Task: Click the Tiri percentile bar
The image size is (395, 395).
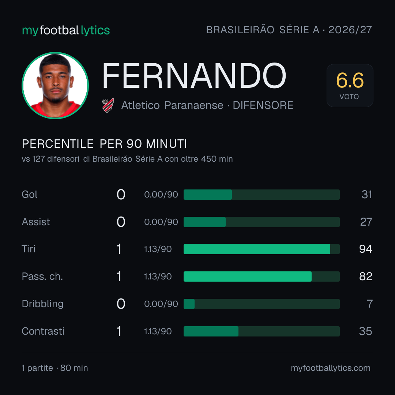Action: (262, 249)
